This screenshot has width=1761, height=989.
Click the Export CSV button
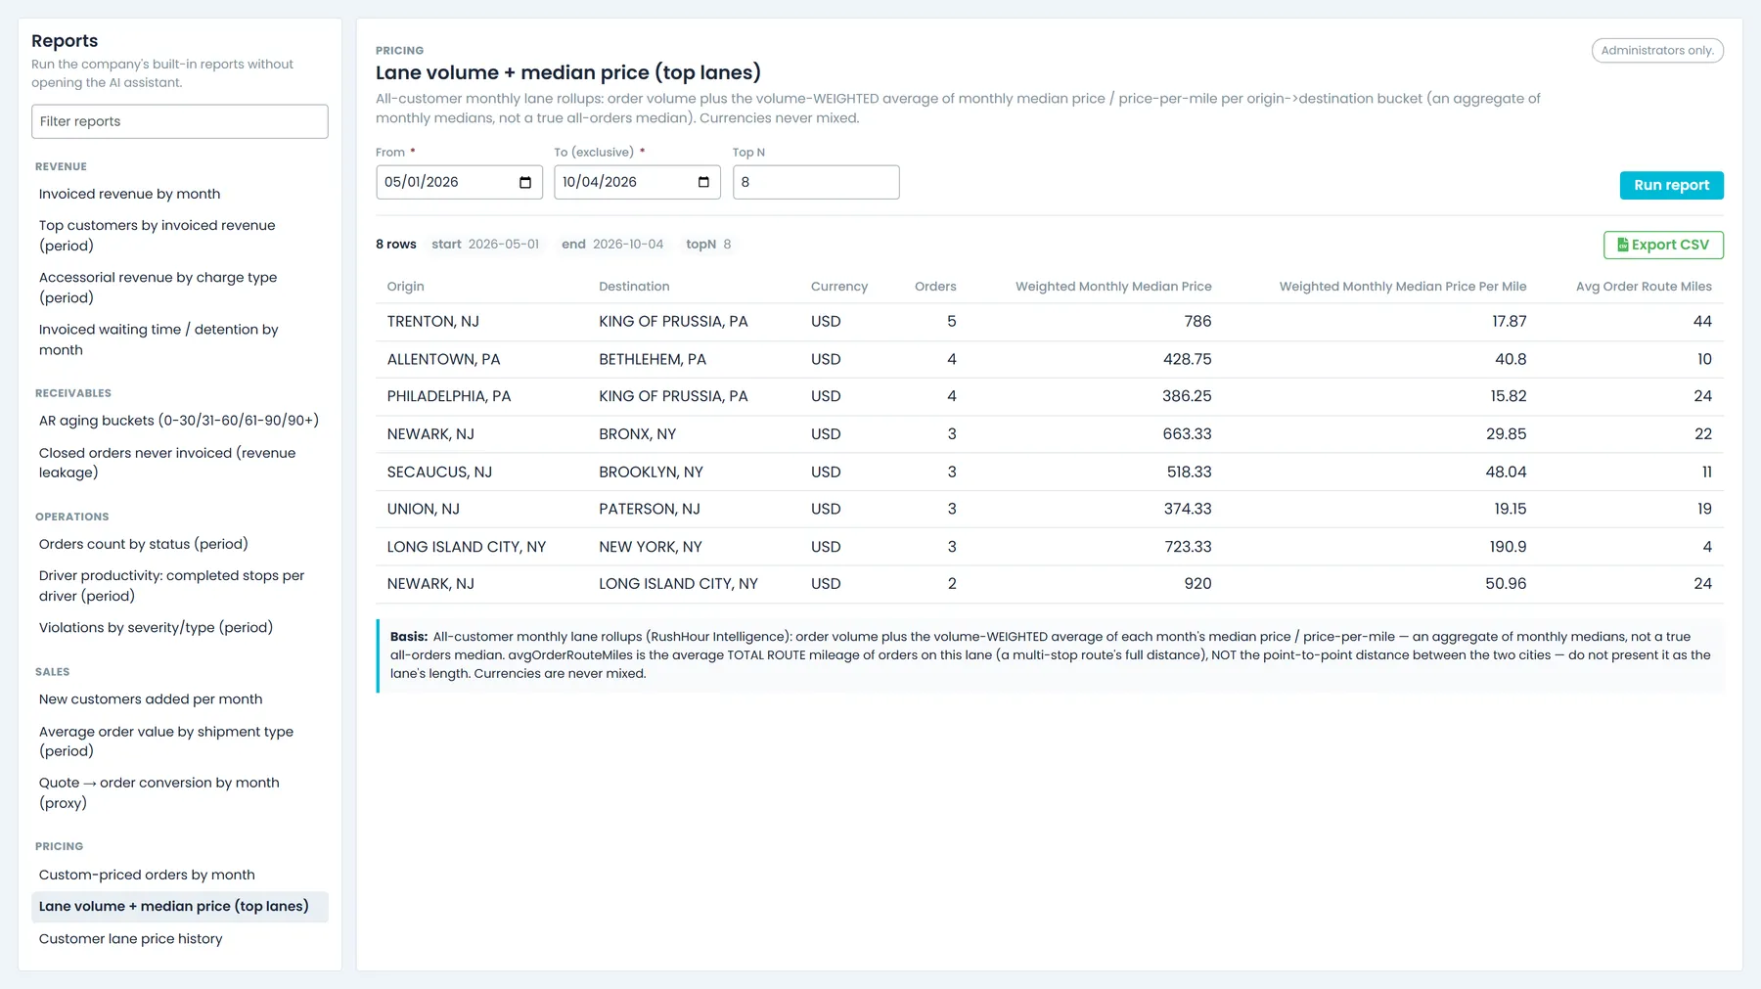tap(1663, 245)
